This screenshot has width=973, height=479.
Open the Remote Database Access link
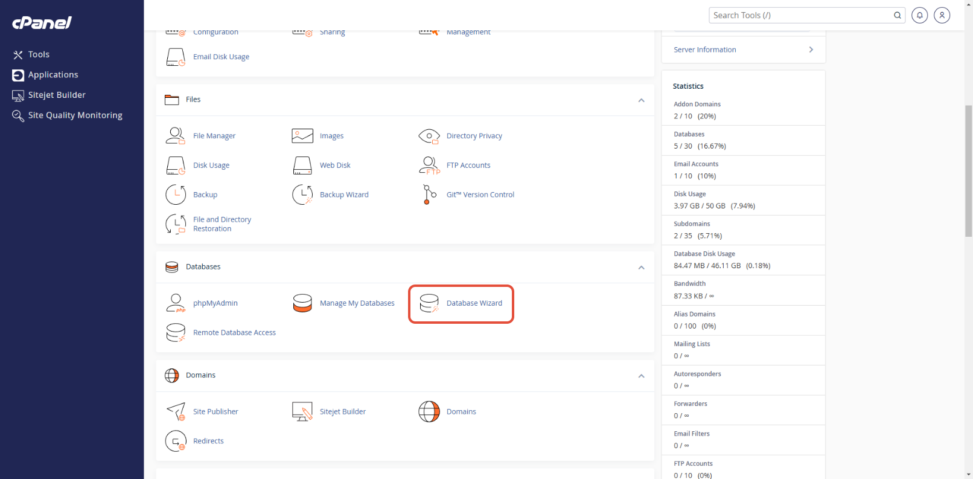[234, 333]
